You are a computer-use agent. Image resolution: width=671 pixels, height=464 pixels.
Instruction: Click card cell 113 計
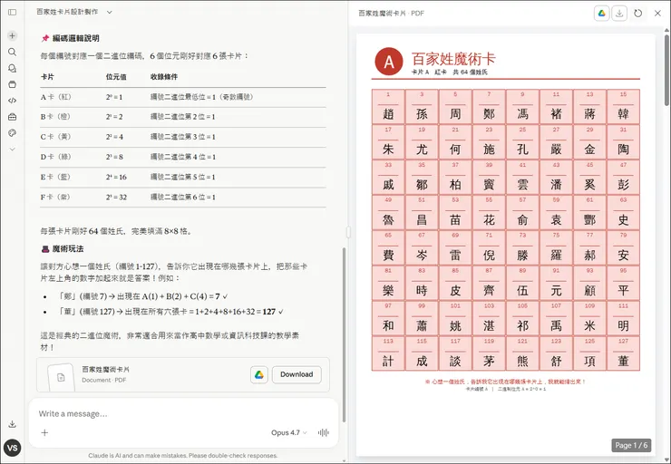click(388, 353)
